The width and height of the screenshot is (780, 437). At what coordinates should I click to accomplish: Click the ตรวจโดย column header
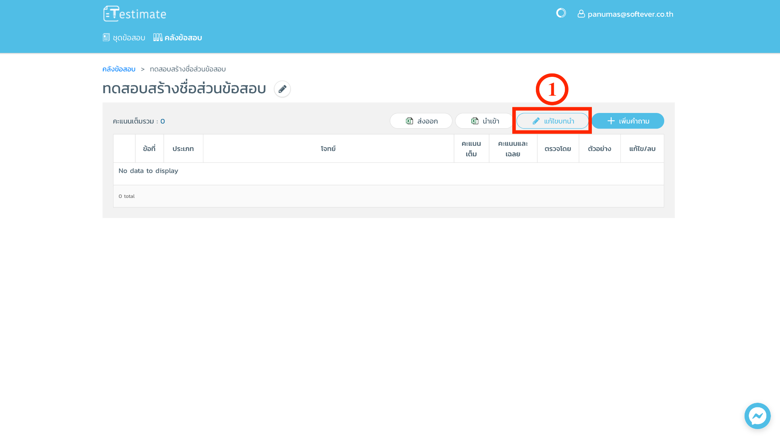[558, 149]
